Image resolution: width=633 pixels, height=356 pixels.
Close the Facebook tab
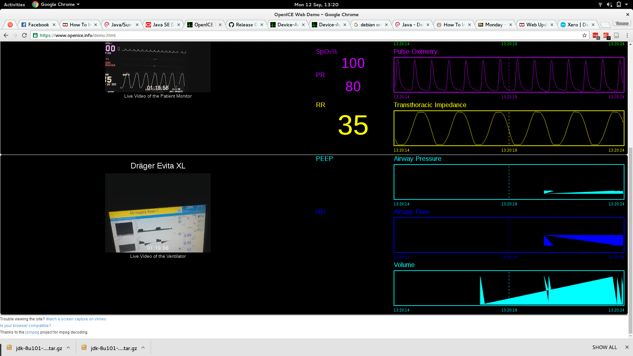point(54,25)
